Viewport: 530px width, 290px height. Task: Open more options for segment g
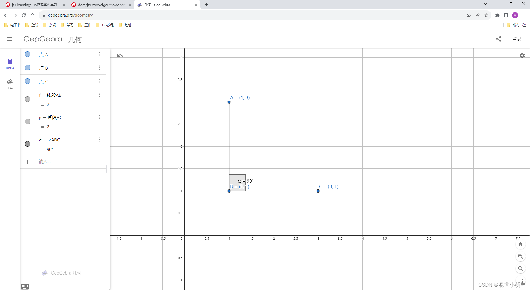tap(99, 117)
